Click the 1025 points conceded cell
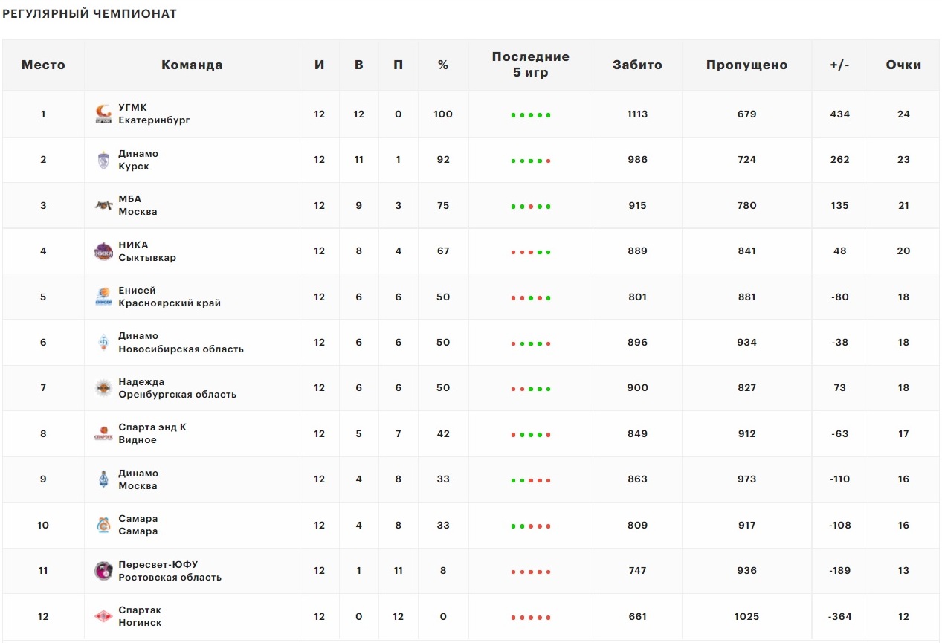Screen dimensions: 942x643 coord(746,617)
